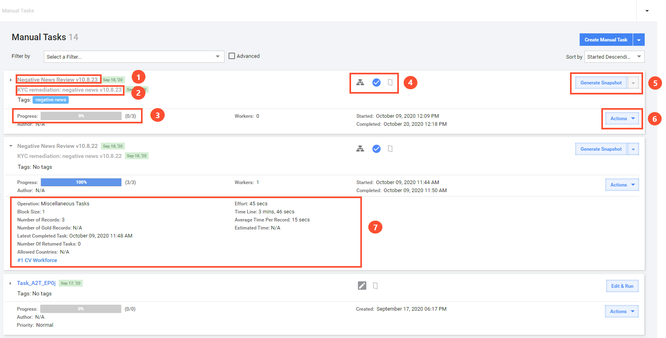Open Actions menu for Negative News v10.8.22
This screenshot has width=666, height=338.
(622, 185)
